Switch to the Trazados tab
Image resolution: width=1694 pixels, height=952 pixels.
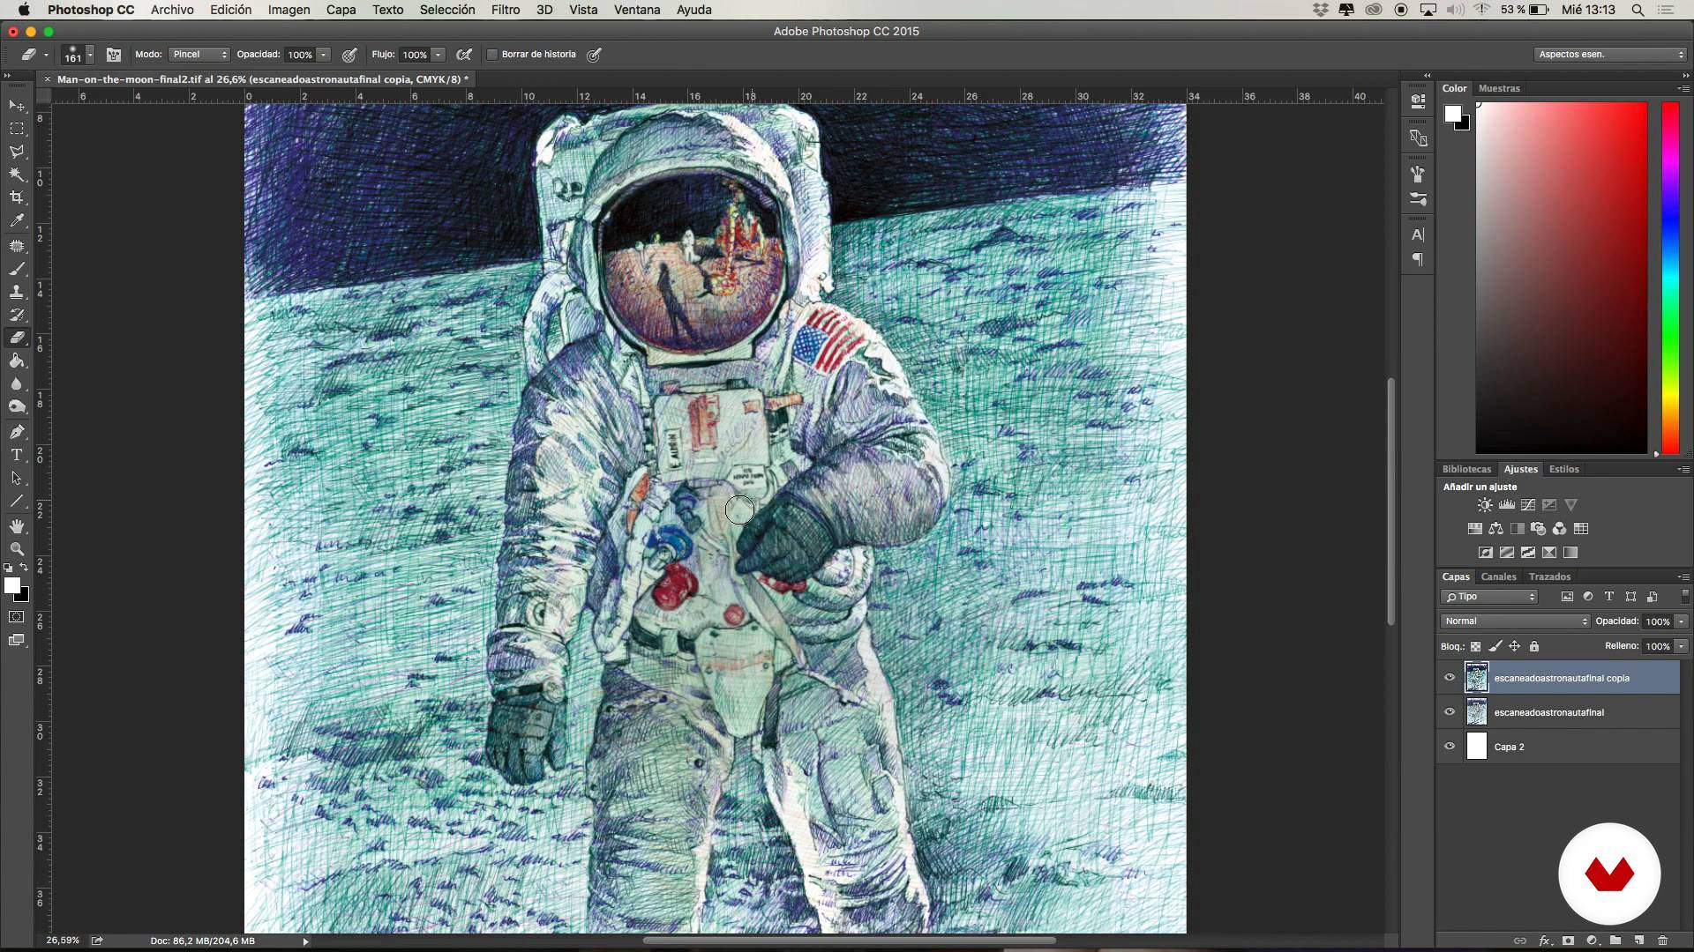pyautogui.click(x=1549, y=576)
